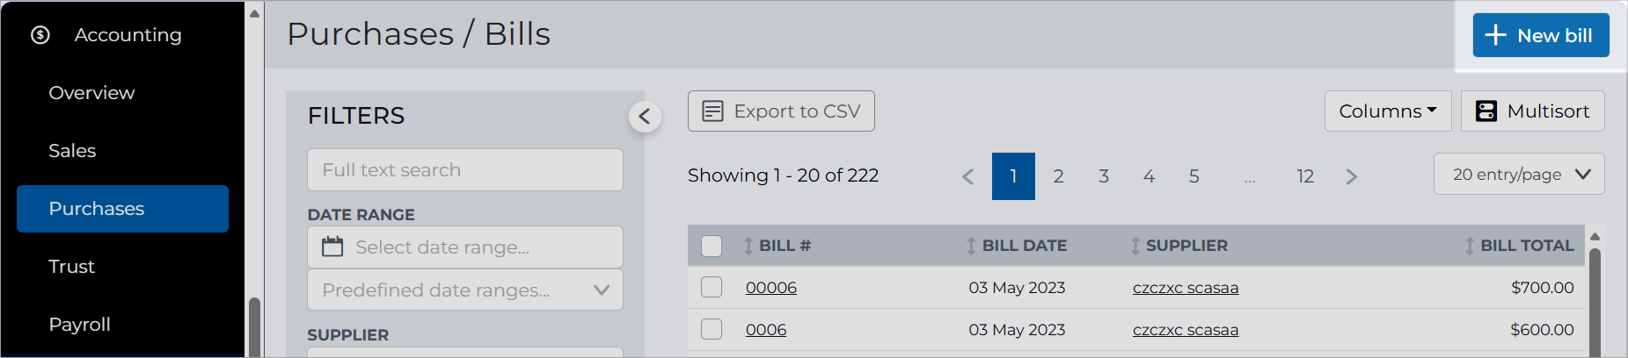Sort by Bill # column arrows
This screenshot has width=1628, height=358.
tap(748, 246)
